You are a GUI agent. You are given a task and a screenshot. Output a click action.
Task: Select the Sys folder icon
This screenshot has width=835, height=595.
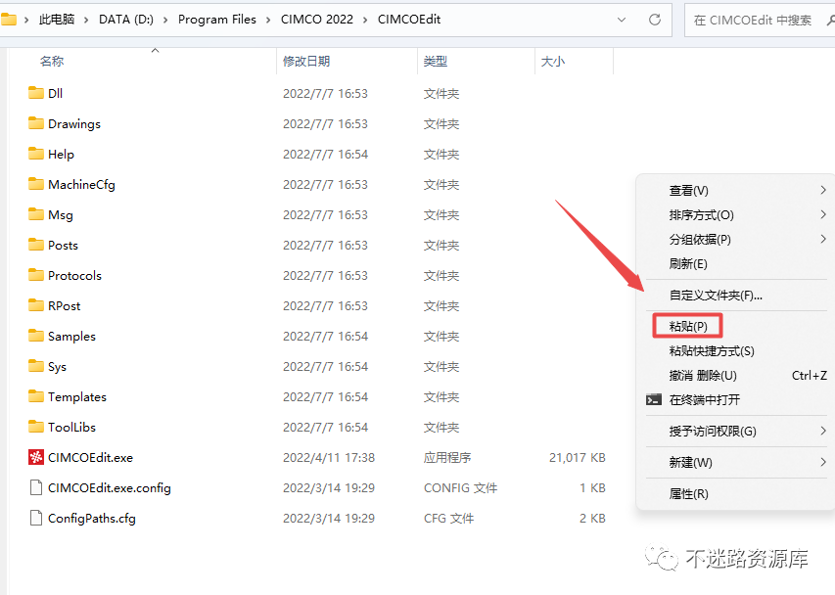click(36, 366)
